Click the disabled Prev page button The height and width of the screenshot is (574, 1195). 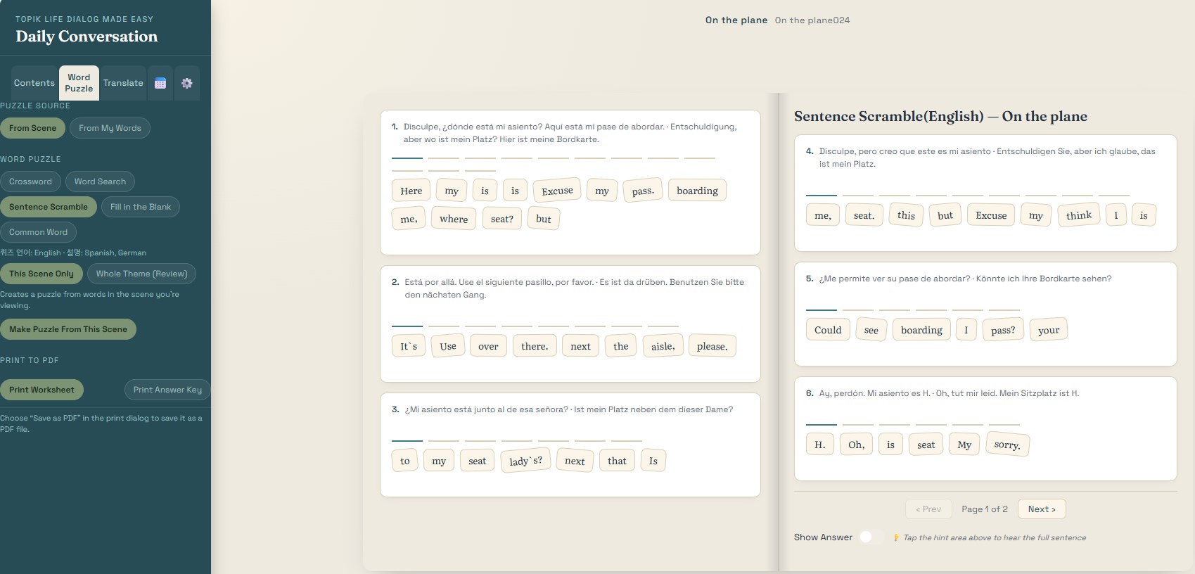928,509
